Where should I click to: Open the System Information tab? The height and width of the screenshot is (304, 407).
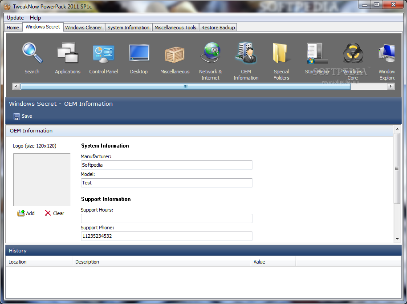pos(129,28)
